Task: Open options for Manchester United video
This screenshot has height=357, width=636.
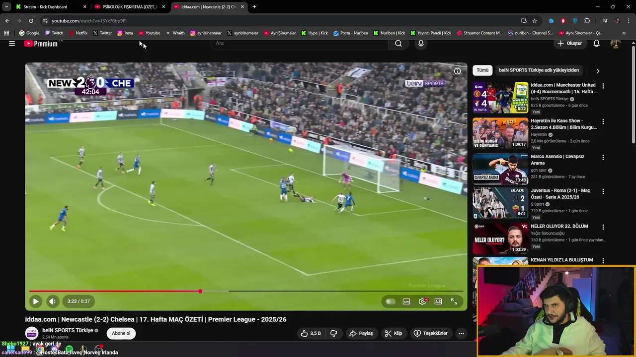Action: (603, 86)
